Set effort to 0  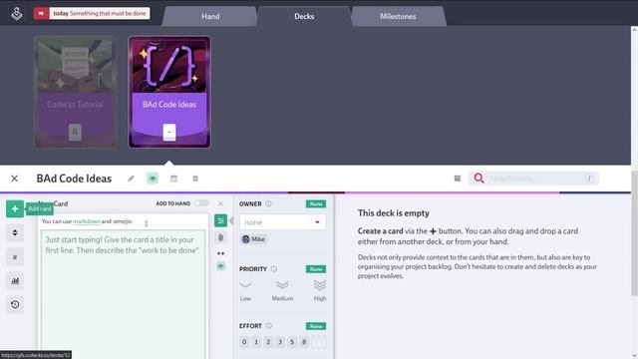point(244,342)
